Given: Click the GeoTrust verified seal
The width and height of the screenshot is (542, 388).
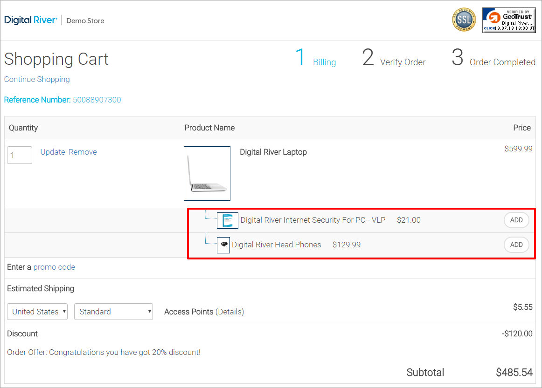Looking at the screenshot, I should pos(509,20).
